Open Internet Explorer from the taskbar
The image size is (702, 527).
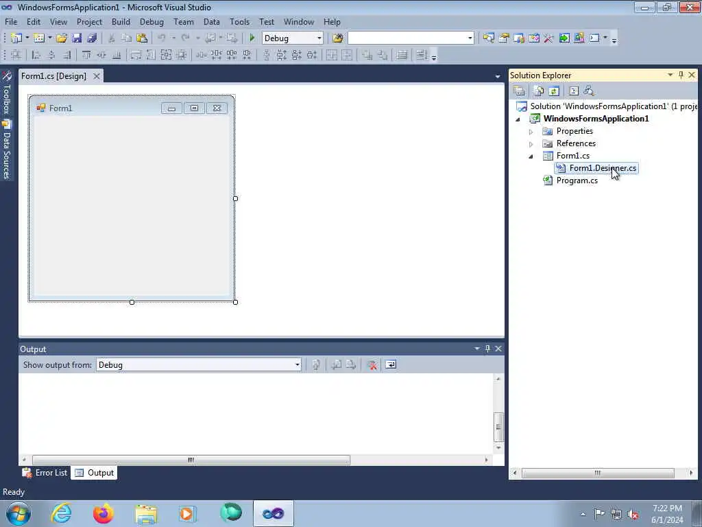(61, 513)
